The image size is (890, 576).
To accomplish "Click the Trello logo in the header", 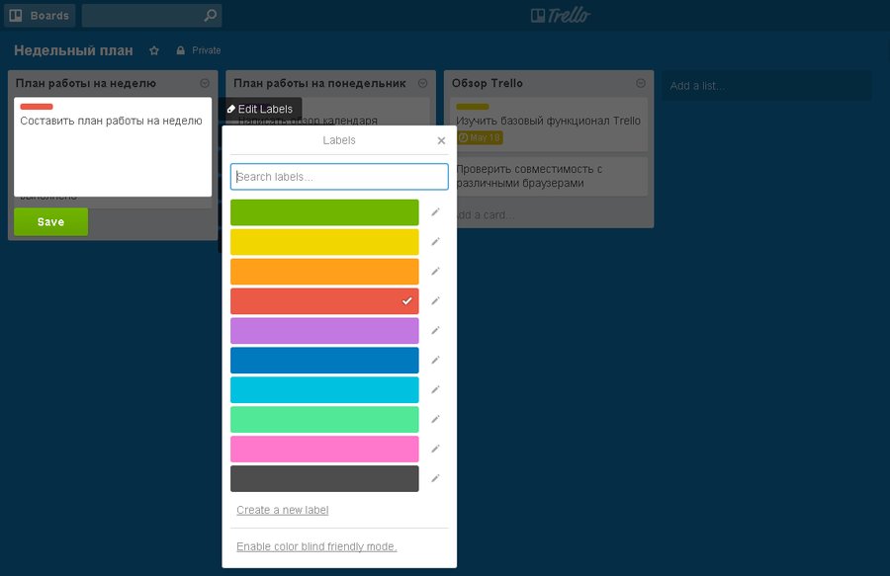I will coord(561,15).
